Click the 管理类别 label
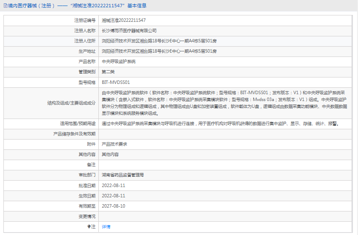The height and width of the screenshot is (235, 358). pos(87,72)
